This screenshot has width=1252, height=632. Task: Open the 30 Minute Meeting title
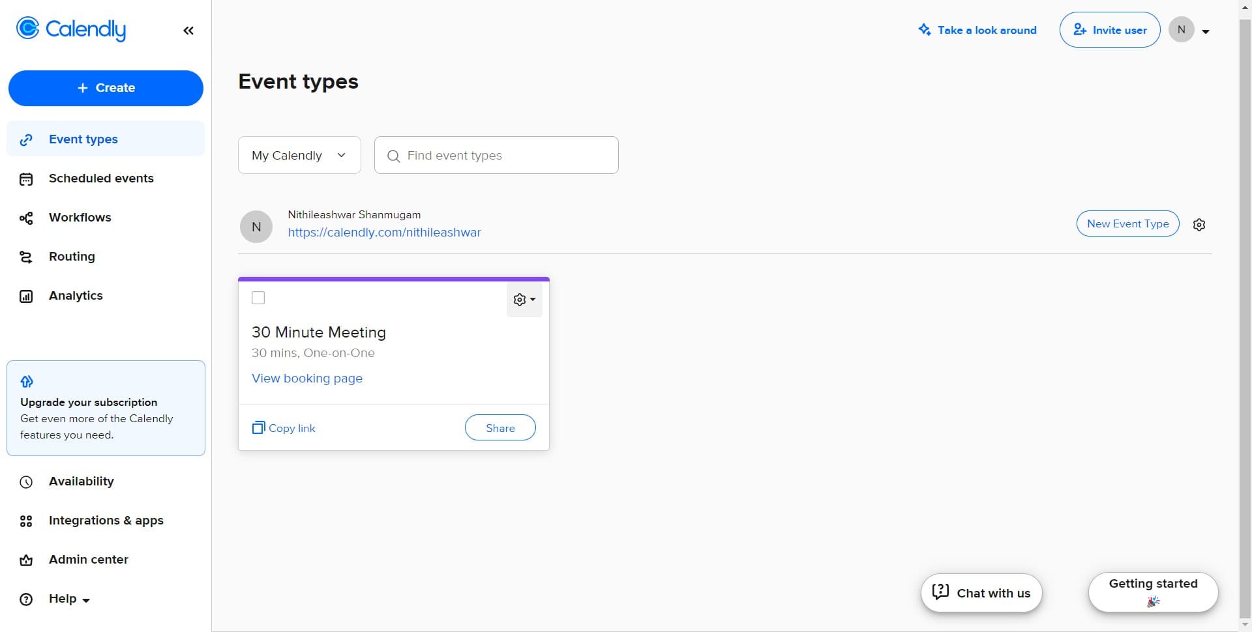pyautogui.click(x=318, y=332)
